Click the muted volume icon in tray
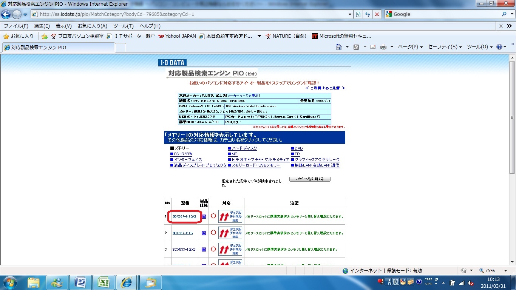Image resolution: width=516 pixels, height=290 pixels. (x=471, y=282)
